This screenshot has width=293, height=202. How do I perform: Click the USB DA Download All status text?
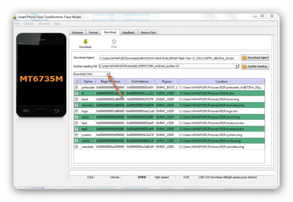228,177
